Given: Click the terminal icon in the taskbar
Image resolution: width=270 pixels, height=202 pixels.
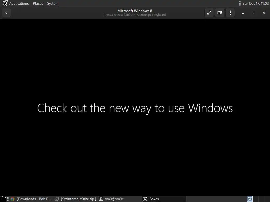Looking at the screenshot, I should tap(101, 199).
